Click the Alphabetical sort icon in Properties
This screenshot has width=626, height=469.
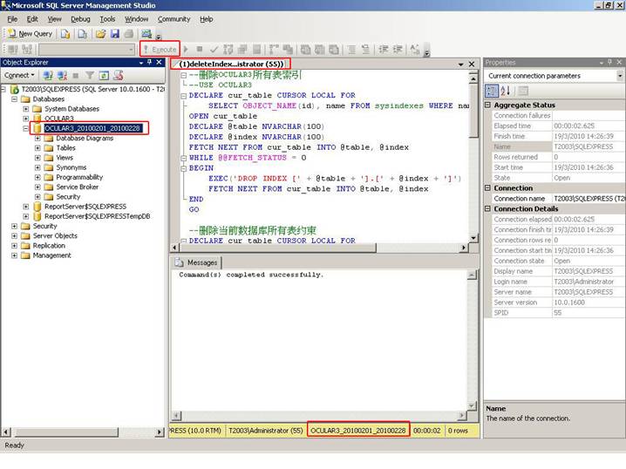click(506, 91)
